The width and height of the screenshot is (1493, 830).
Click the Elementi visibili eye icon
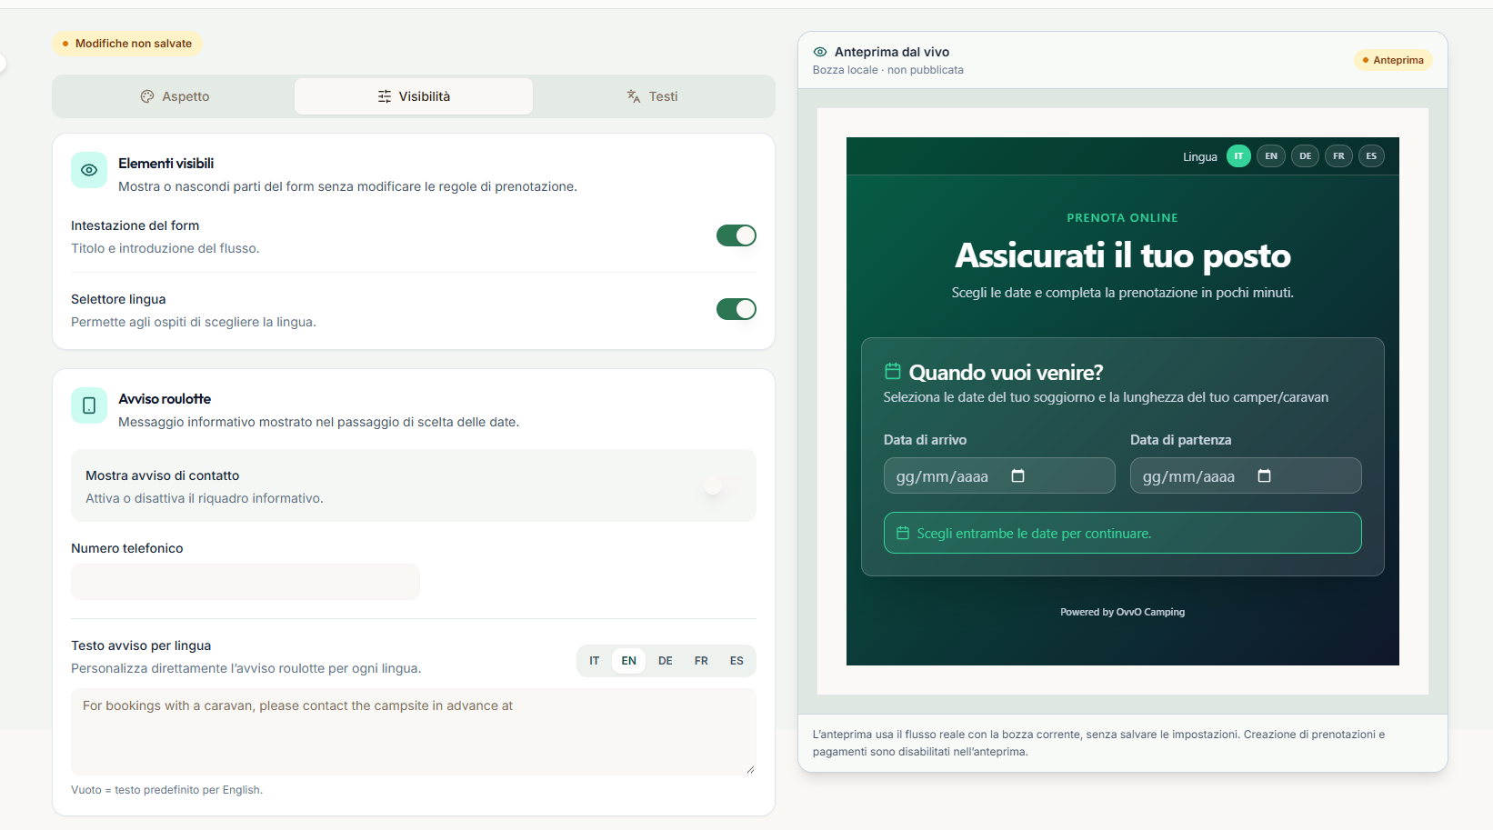(x=89, y=170)
